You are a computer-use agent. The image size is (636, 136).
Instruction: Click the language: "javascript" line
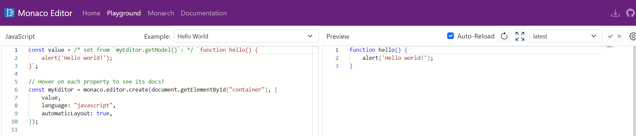tap(79, 105)
